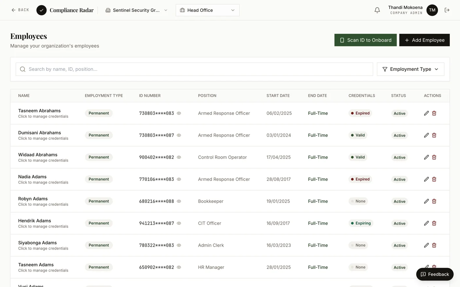460x287 pixels.
Task: Click Expiring badge for Hendrik Adams
Action: pyautogui.click(x=361, y=223)
